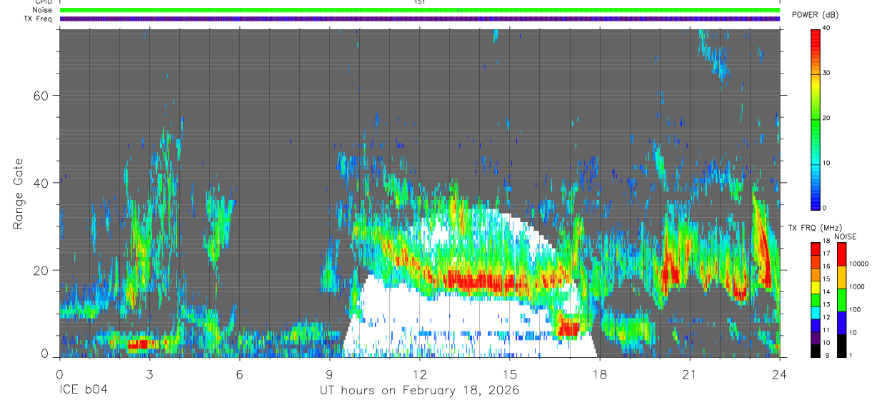Screen dimensions: 877x405
Task: Click the '15' tick on the UT hours axis
Action: click(510, 374)
